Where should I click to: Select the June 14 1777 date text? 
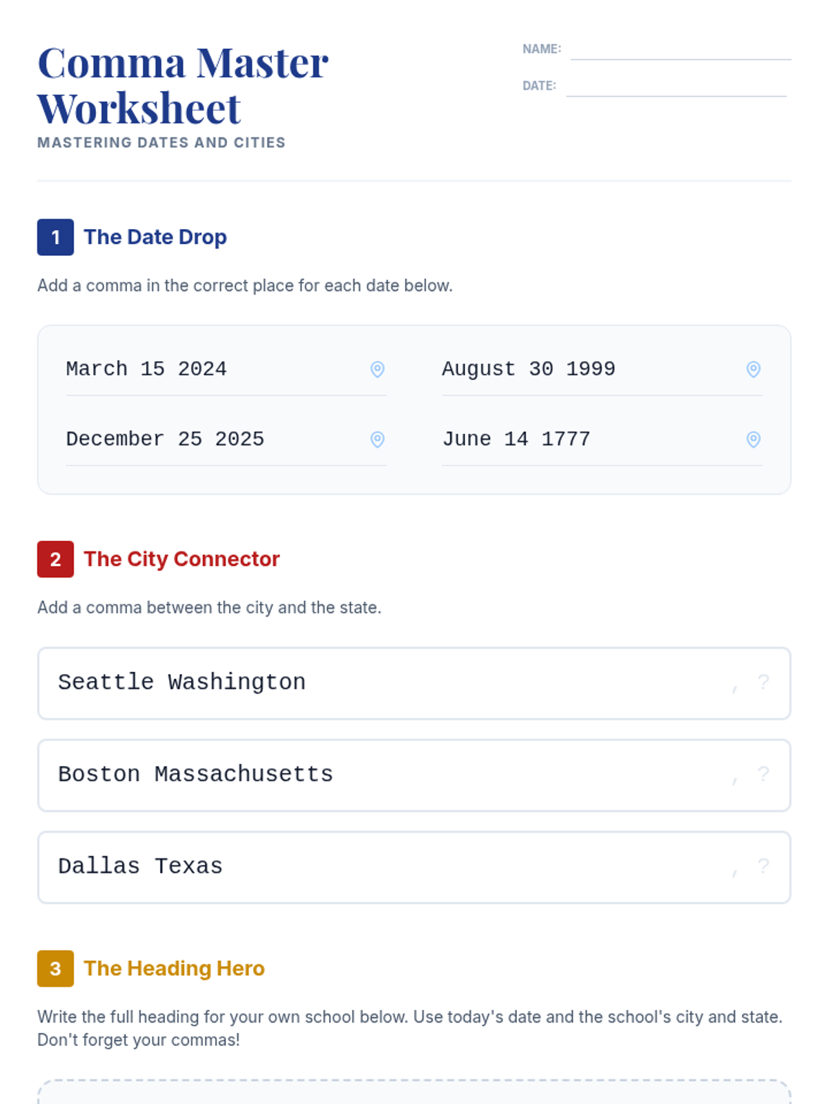tap(516, 440)
